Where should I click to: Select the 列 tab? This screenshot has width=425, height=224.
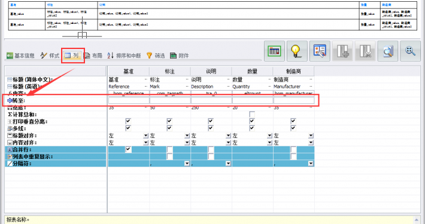(72, 56)
